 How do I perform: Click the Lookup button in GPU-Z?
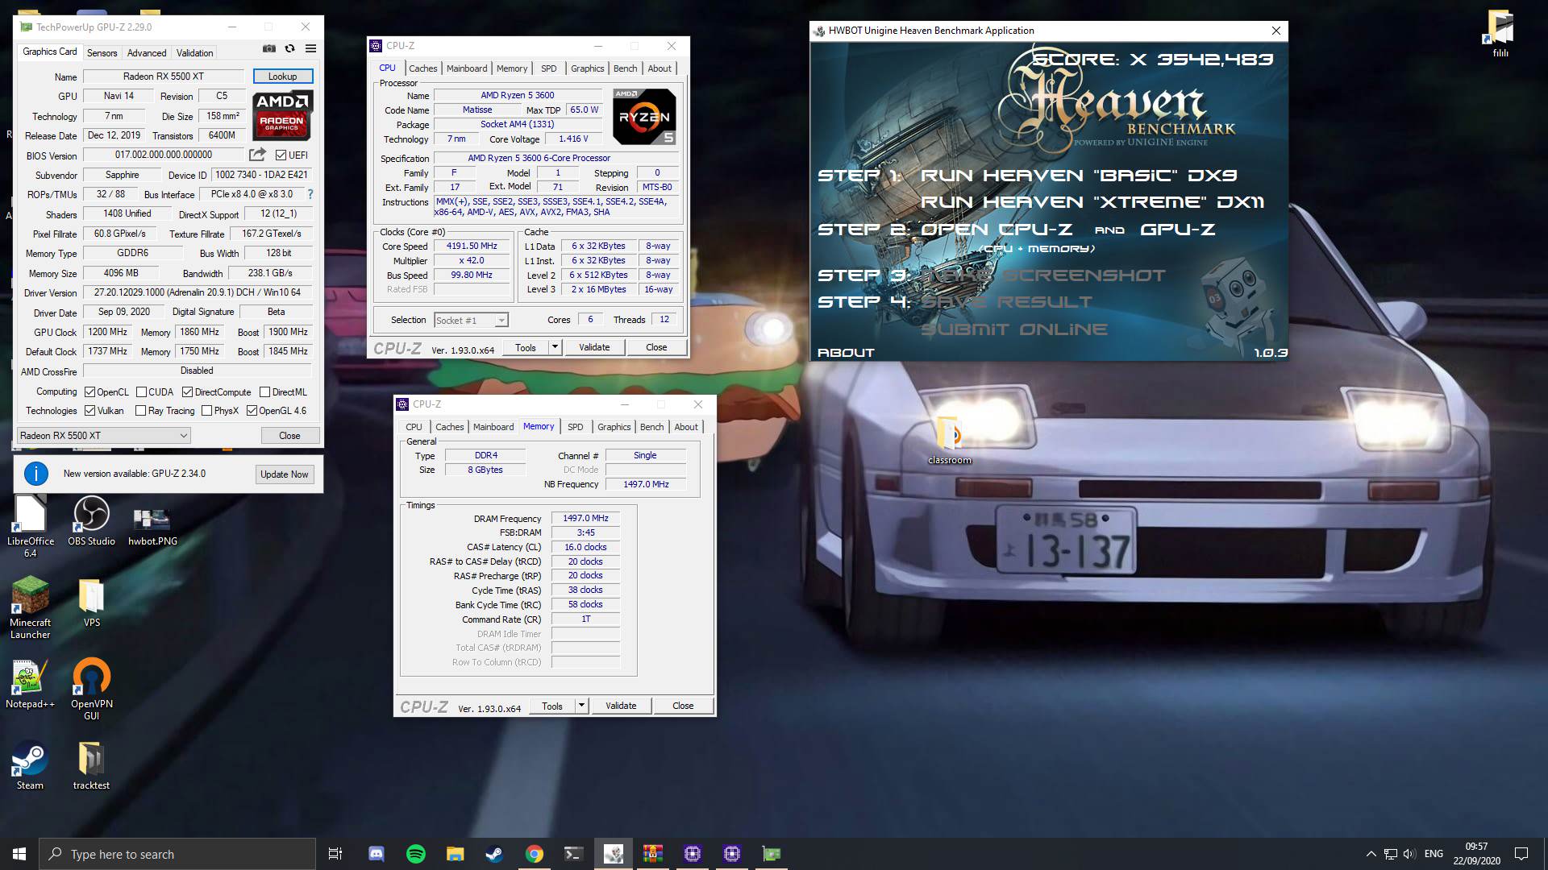coord(283,77)
